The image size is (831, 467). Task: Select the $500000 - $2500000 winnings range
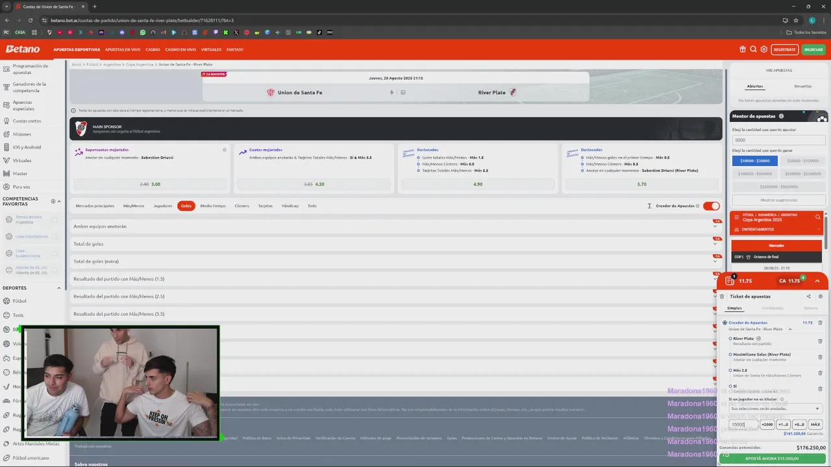pos(802,174)
